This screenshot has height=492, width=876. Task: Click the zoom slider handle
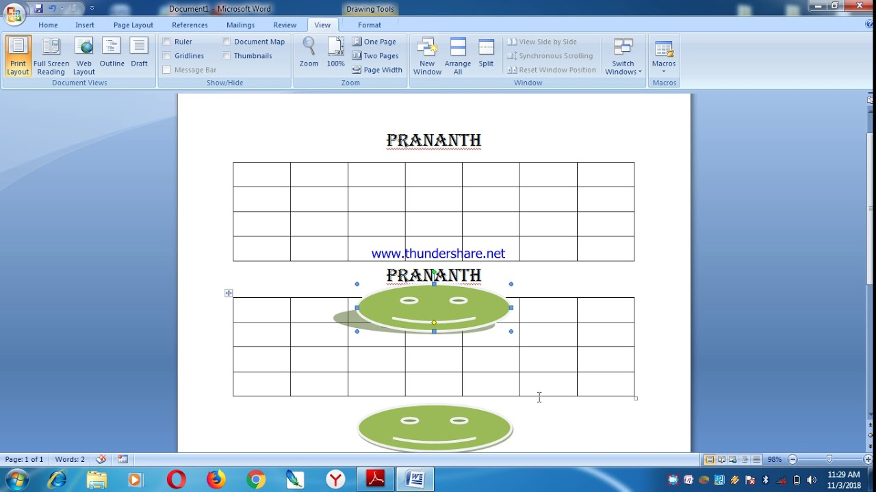[x=829, y=460]
